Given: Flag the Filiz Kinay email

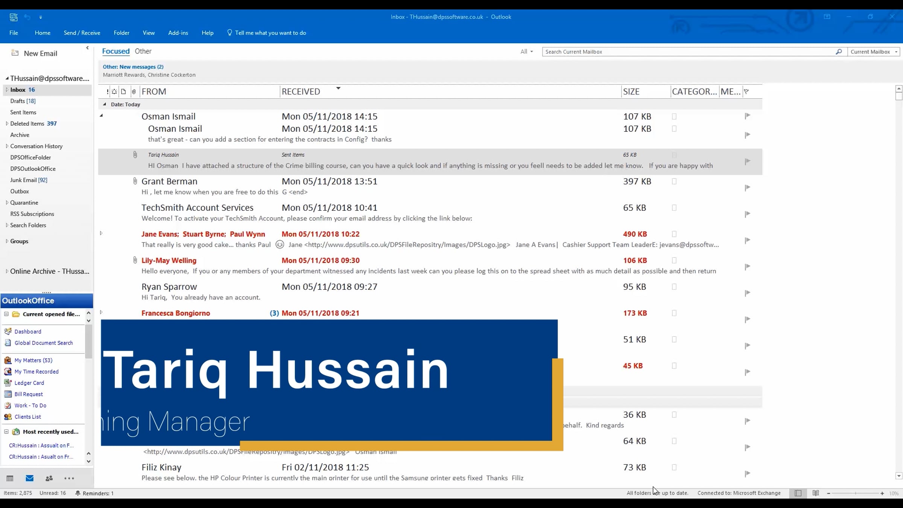Looking at the screenshot, I should click(747, 473).
